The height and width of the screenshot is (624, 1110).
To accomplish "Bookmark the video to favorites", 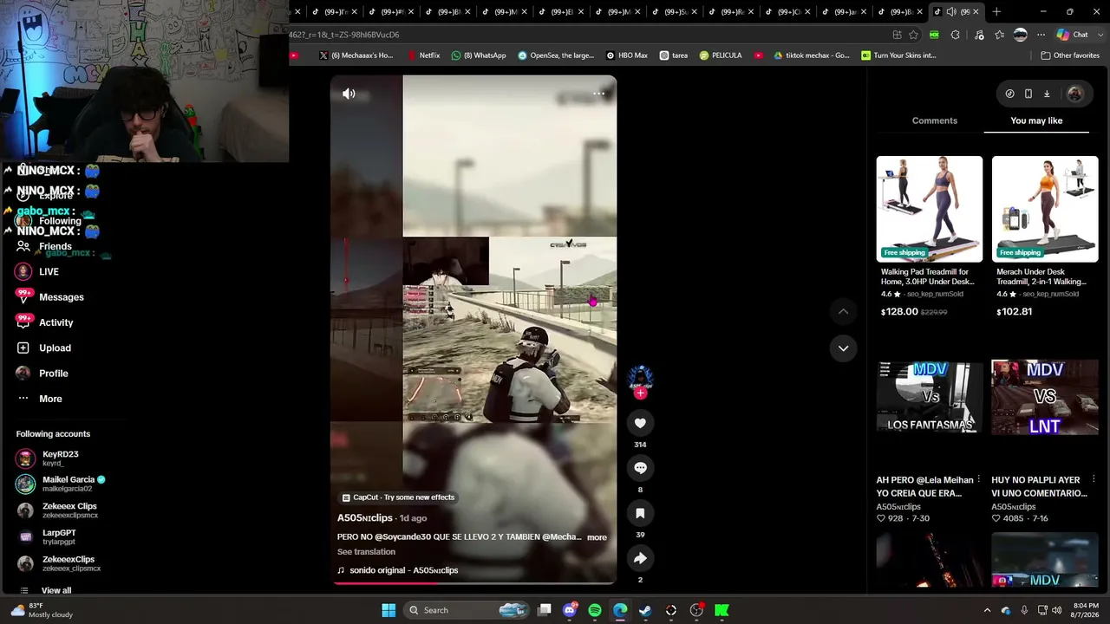I will [640, 513].
